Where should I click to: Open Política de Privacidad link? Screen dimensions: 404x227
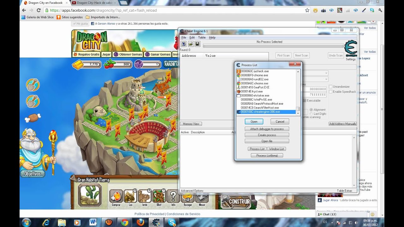point(149,214)
